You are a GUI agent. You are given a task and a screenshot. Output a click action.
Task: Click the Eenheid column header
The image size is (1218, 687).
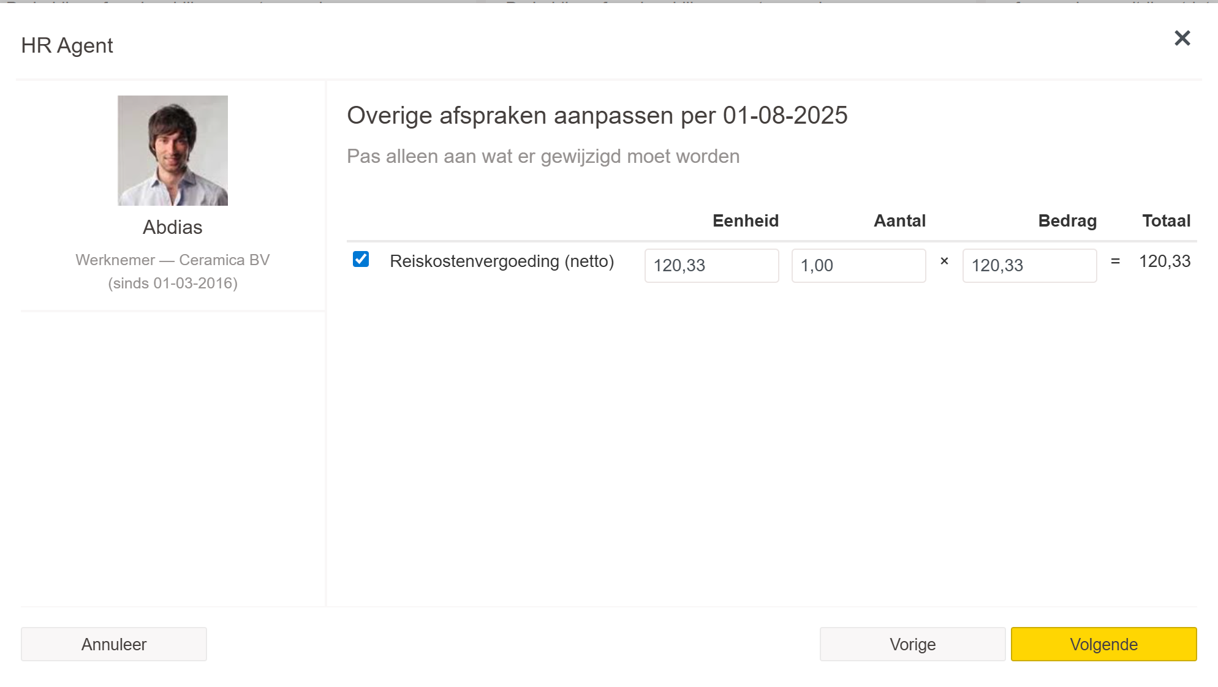745,221
